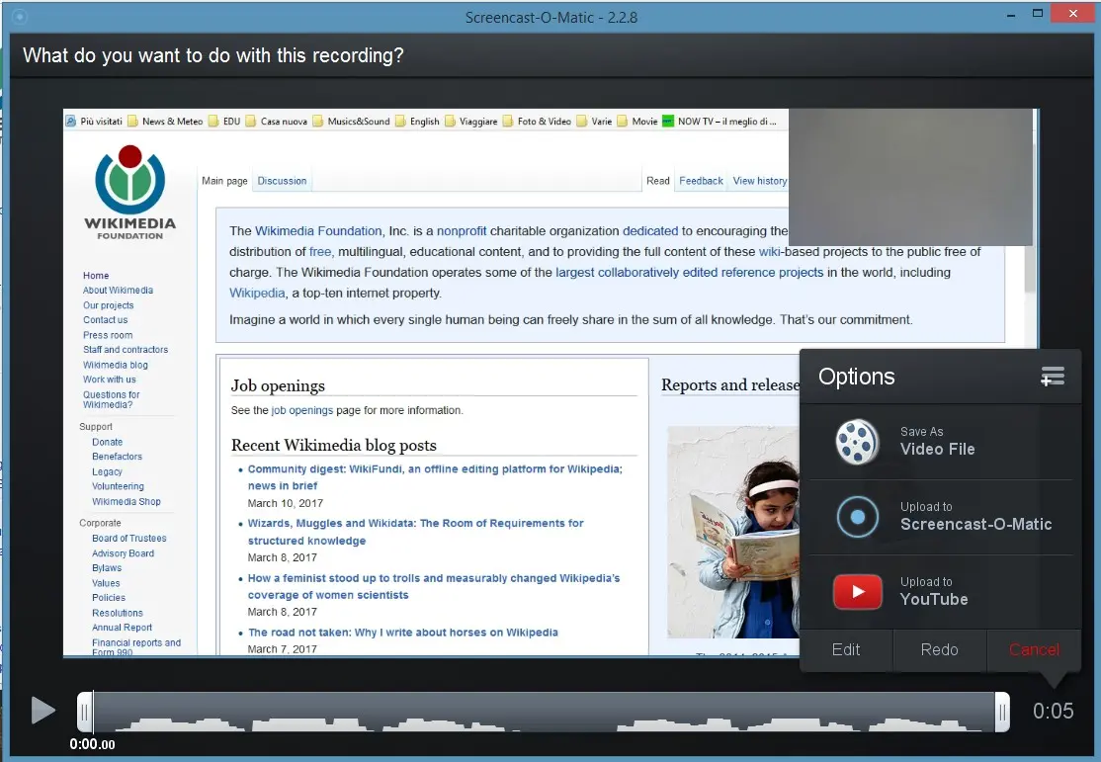Image resolution: width=1101 pixels, height=762 pixels.
Task: Click the Redo button in Options
Action: click(x=940, y=649)
